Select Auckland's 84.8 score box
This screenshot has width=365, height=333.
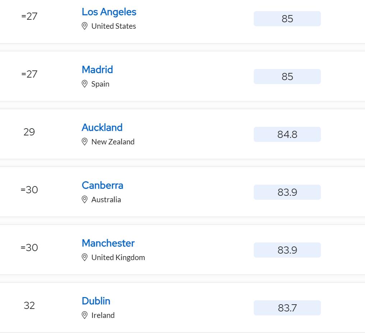287,134
